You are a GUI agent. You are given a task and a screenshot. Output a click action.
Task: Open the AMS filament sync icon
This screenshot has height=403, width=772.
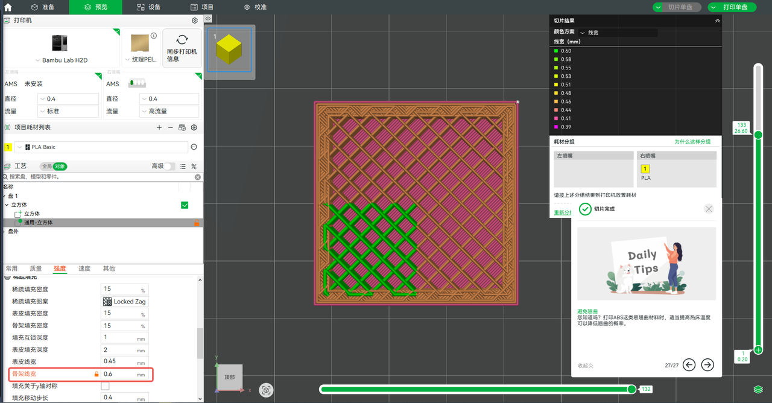coord(182,128)
